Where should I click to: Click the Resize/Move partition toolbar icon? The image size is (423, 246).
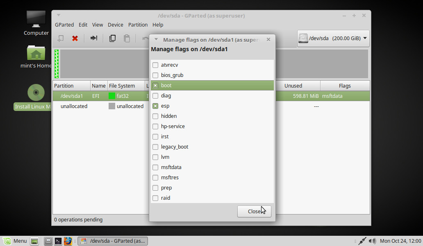(x=94, y=38)
